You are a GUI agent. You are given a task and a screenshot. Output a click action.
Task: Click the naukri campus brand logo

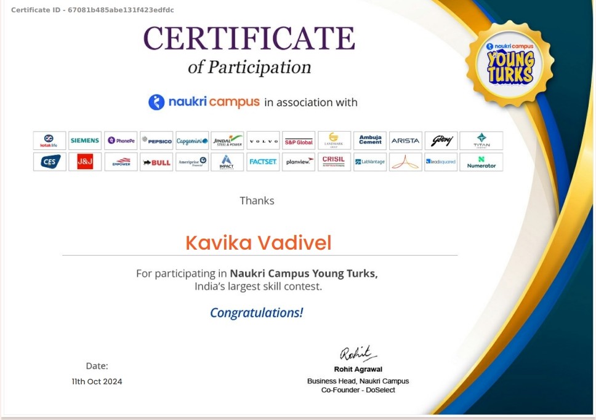click(204, 102)
